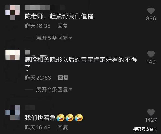Like the comment with 1427 likes
Image resolution: width=161 pixels, height=134 pixels.
pyautogui.click(x=151, y=112)
